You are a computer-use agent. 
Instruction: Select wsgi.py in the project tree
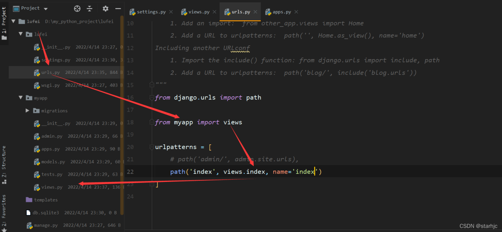click(x=51, y=85)
